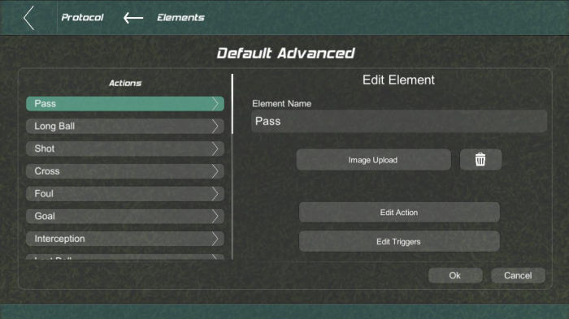Expand the Interception row chevron
This screenshot has width=569, height=319.
click(215, 239)
